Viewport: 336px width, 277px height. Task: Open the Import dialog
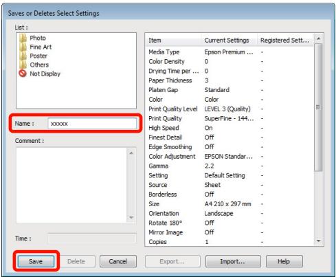point(233,261)
